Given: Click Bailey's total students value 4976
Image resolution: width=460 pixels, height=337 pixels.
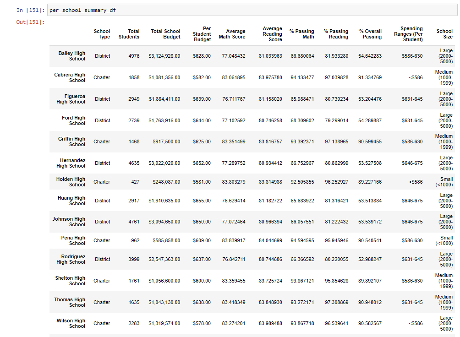Looking at the screenshot, I should 134,56.
